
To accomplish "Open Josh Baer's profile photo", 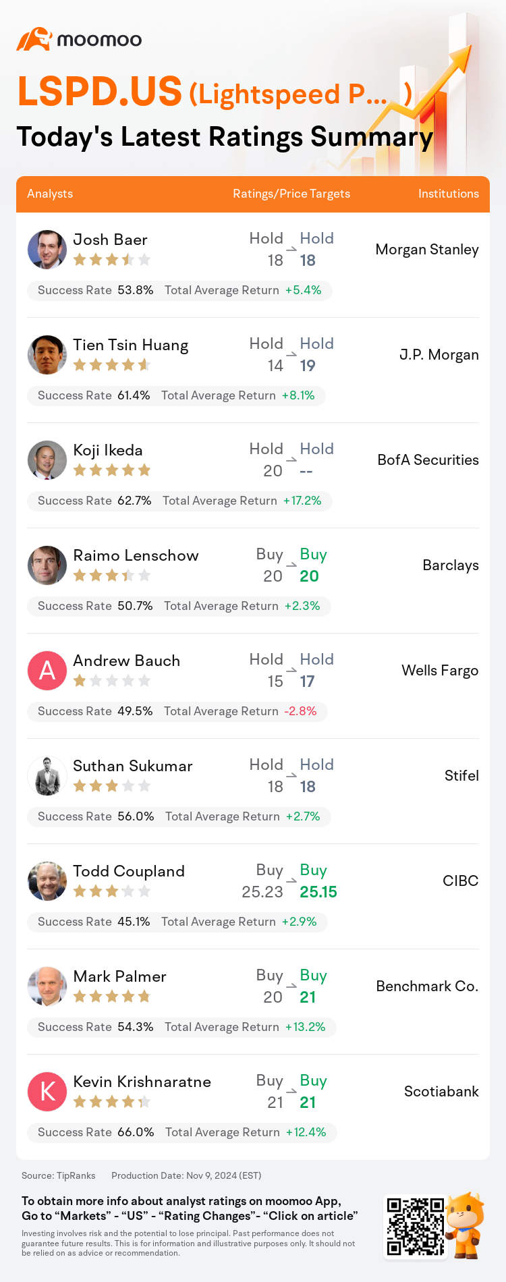I will coord(47,250).
